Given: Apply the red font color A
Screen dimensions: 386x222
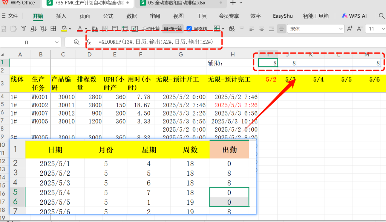Looking at the screenshot, I should pos(80,29).
